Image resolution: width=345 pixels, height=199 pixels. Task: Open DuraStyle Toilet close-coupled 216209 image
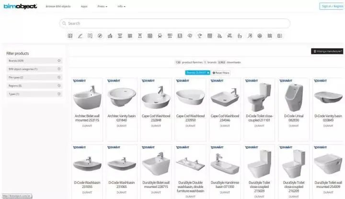(x=294, y=164)
